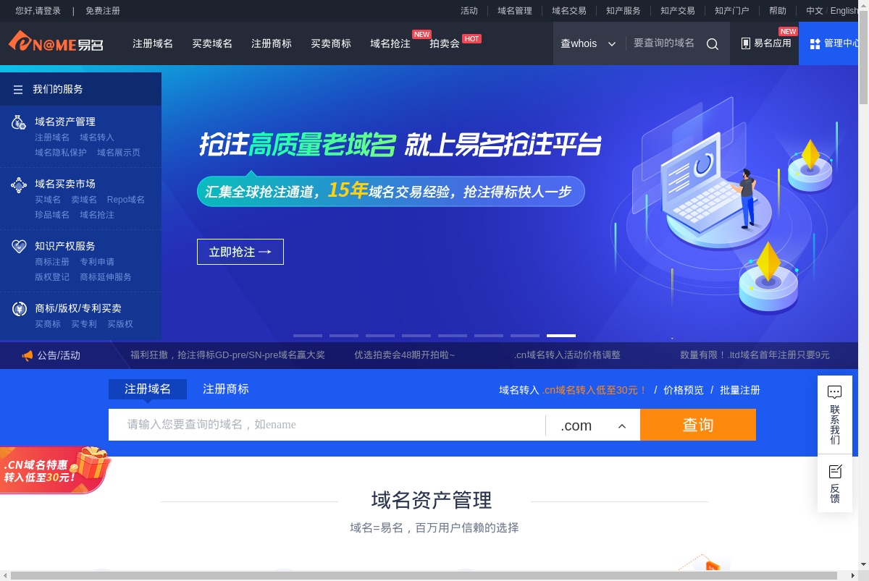
Task: Switch to the 注册域名 search tab
Action: pos(148,389)
